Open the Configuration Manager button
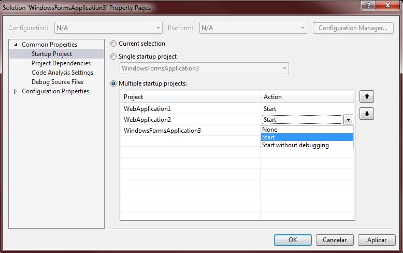Viewport: 403px width, 253px height. [353, 28]
